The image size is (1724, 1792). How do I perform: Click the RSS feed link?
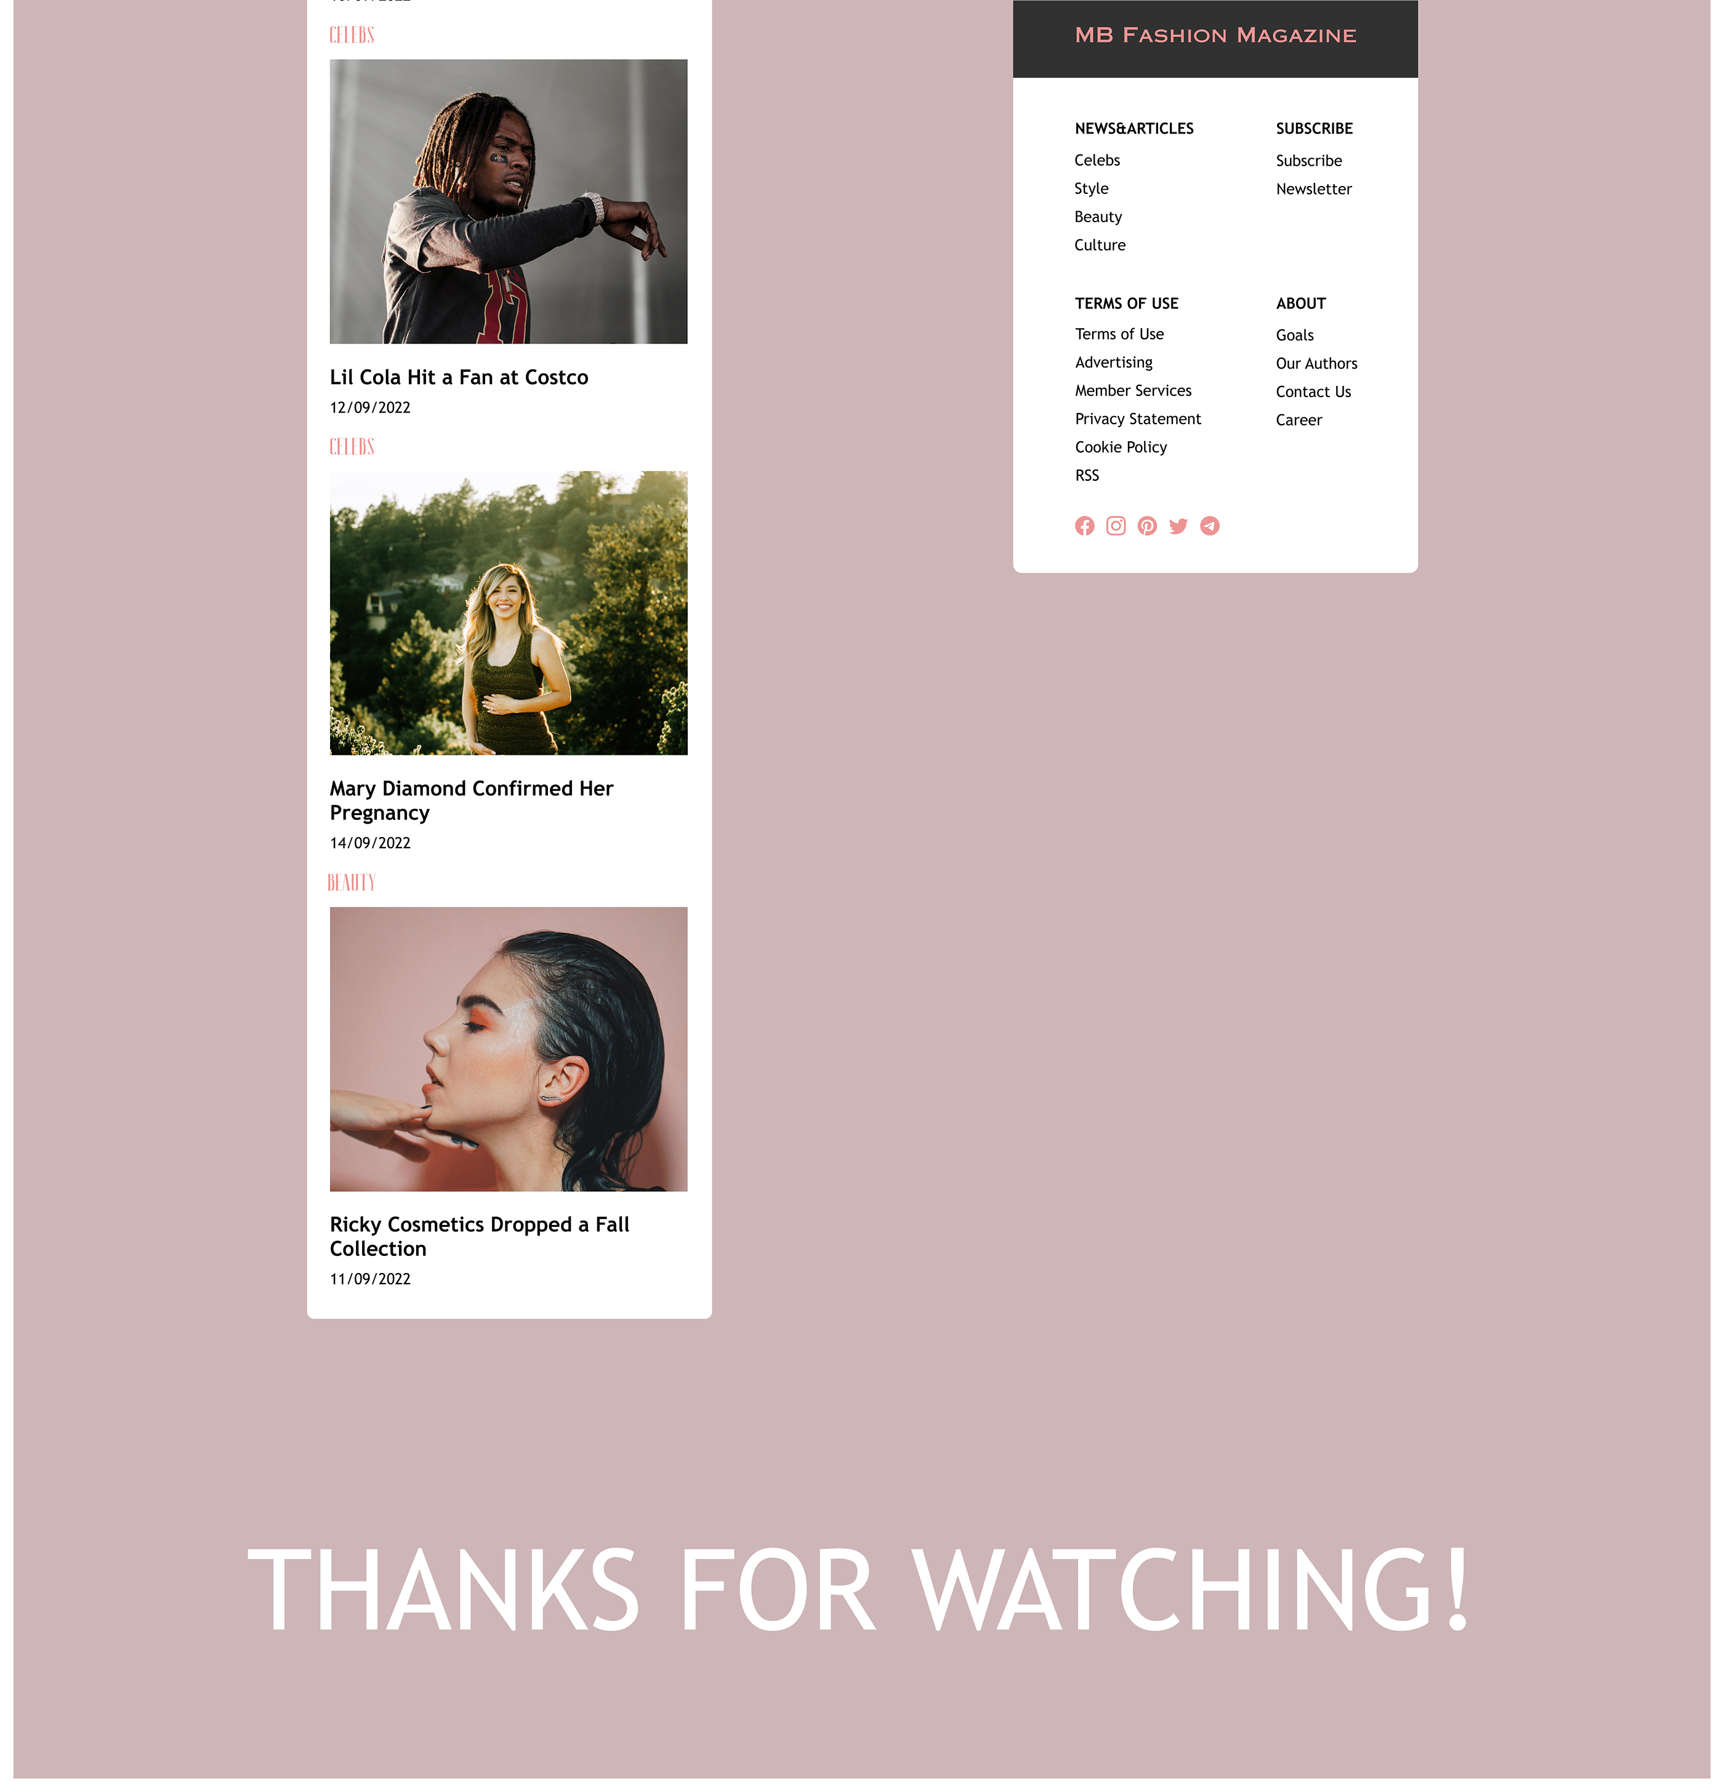pos(1087,475)
